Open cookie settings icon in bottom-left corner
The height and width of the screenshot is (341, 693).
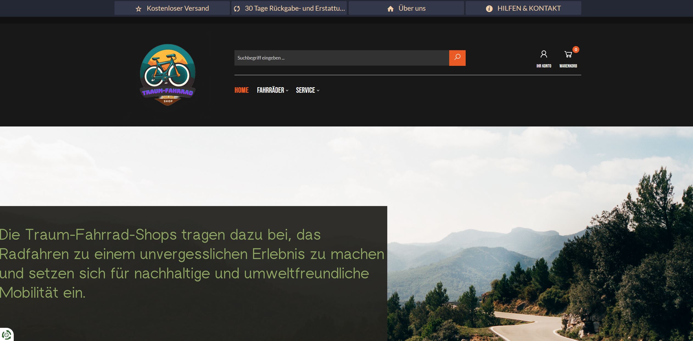6,335
